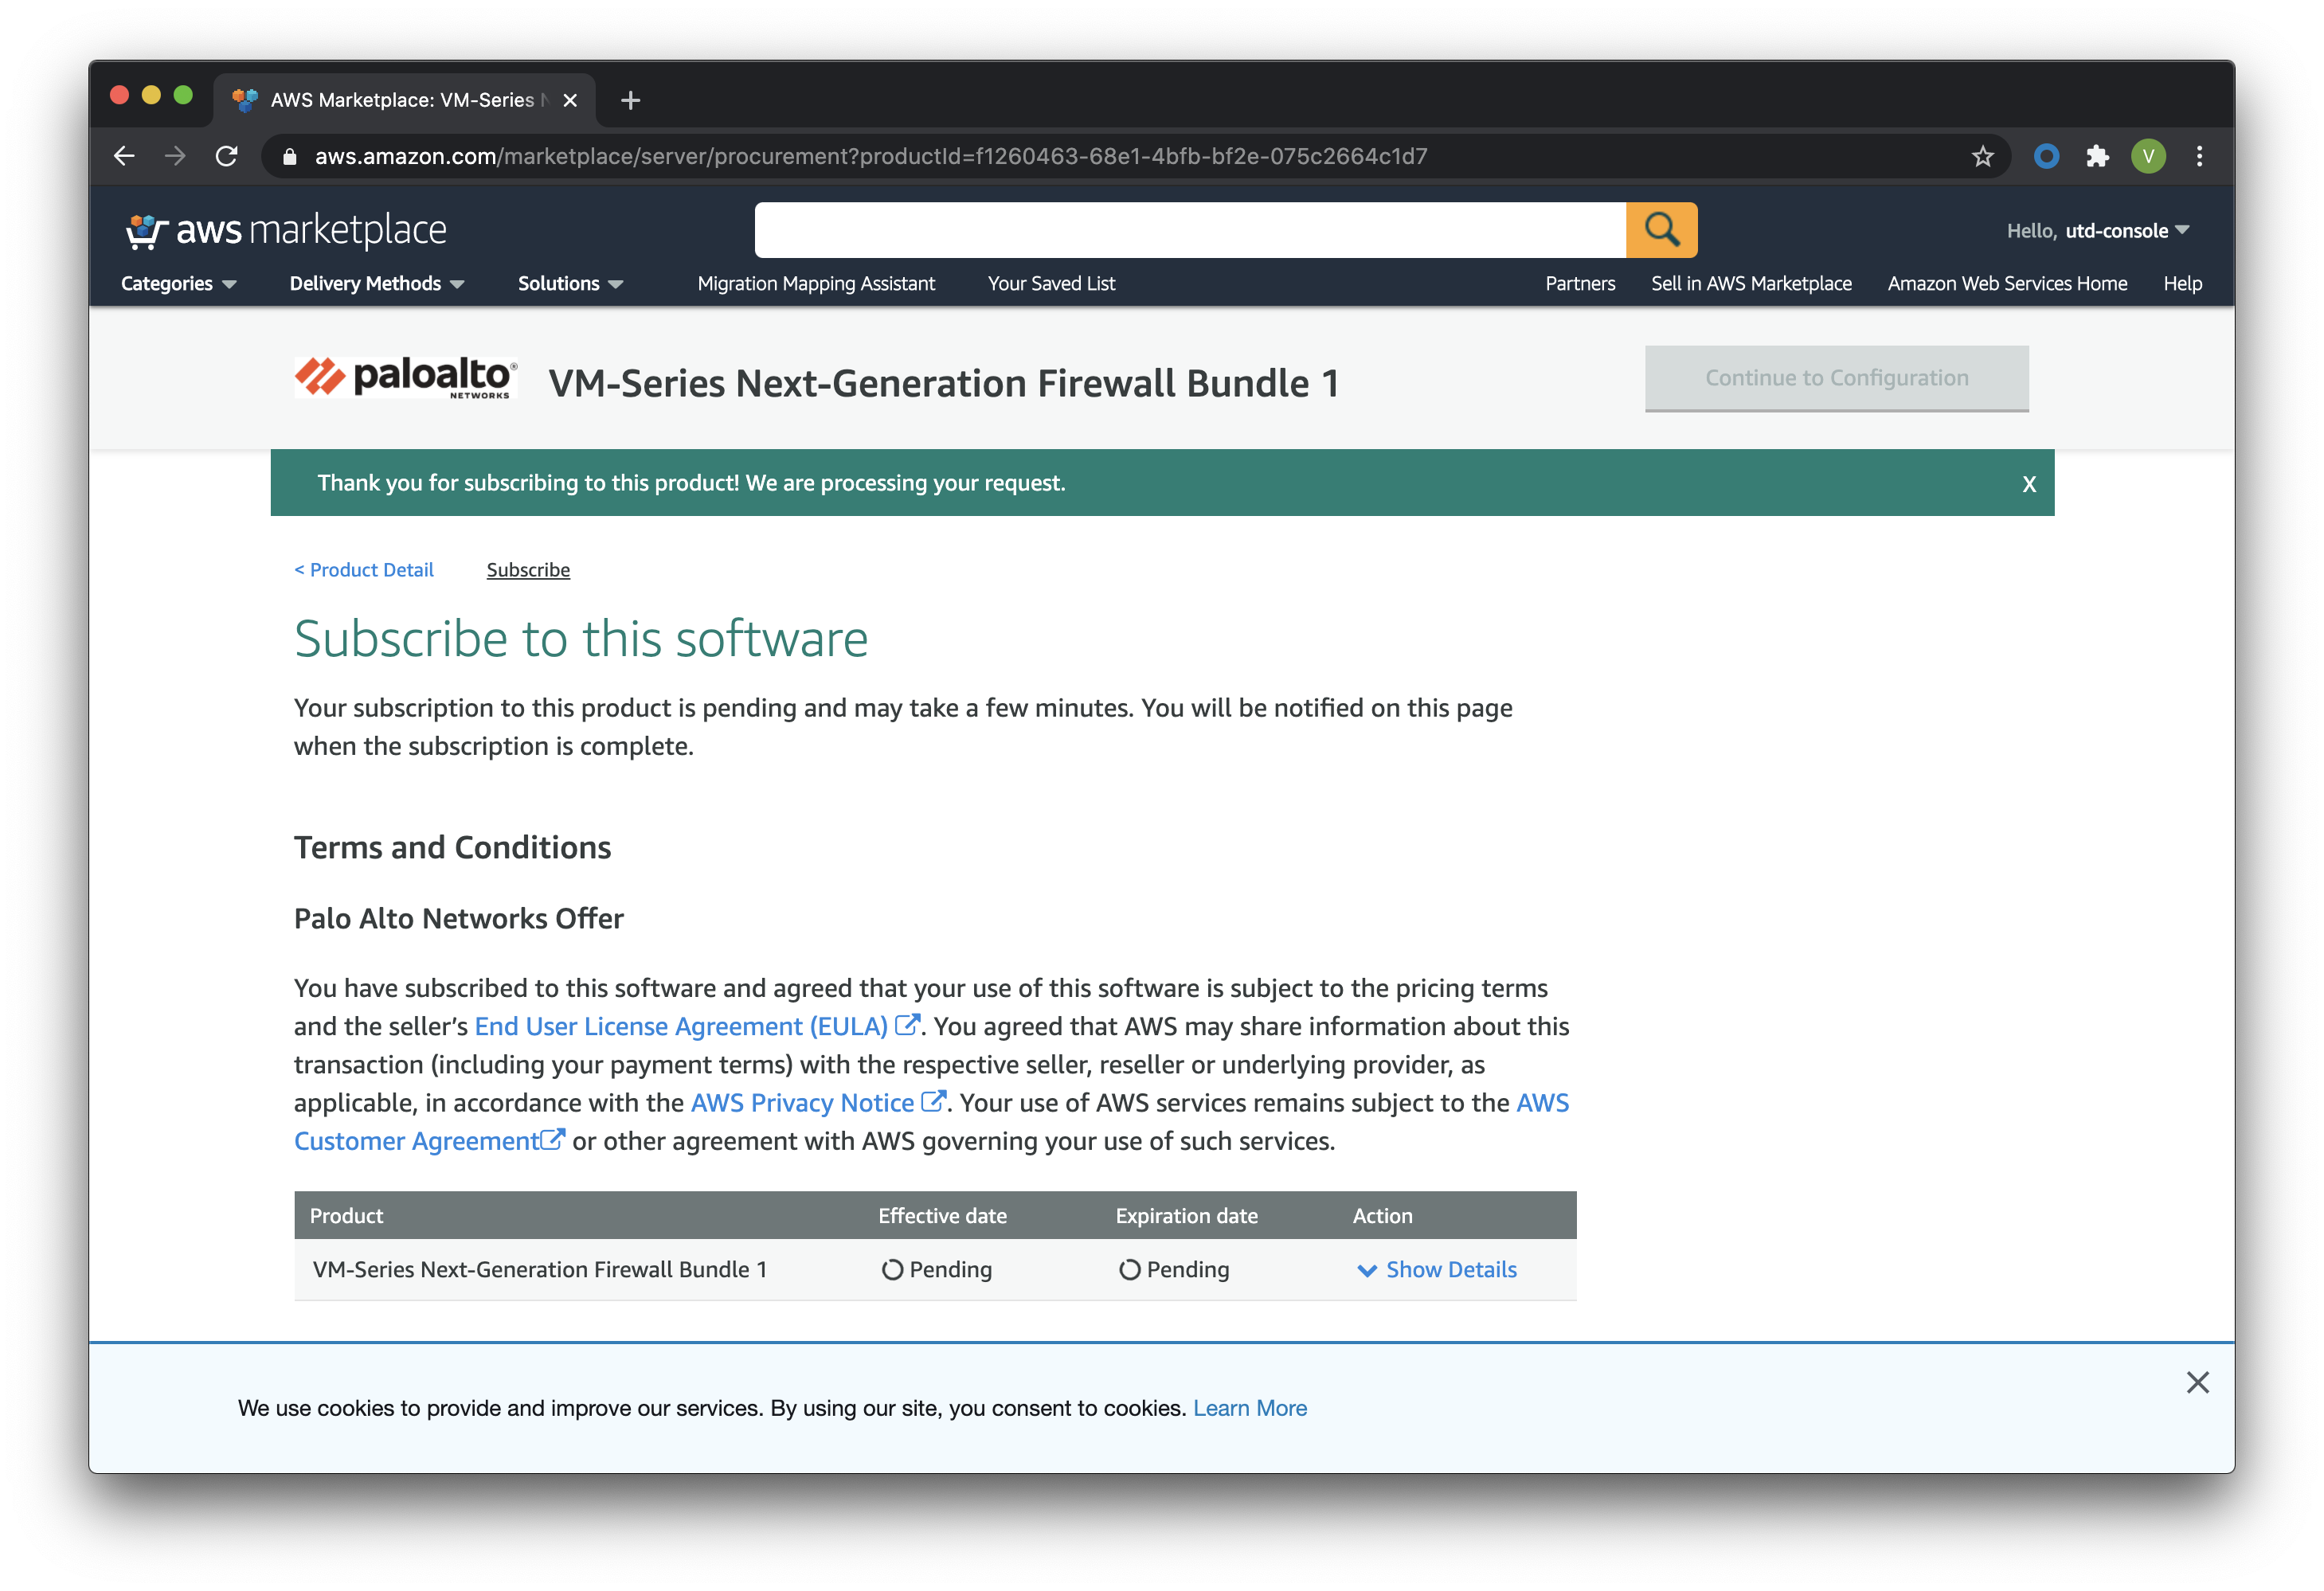Close the cookie consent notice
Image resolution: width=2324 pixels, height=1591 pixels.
click(2197, 1383)
